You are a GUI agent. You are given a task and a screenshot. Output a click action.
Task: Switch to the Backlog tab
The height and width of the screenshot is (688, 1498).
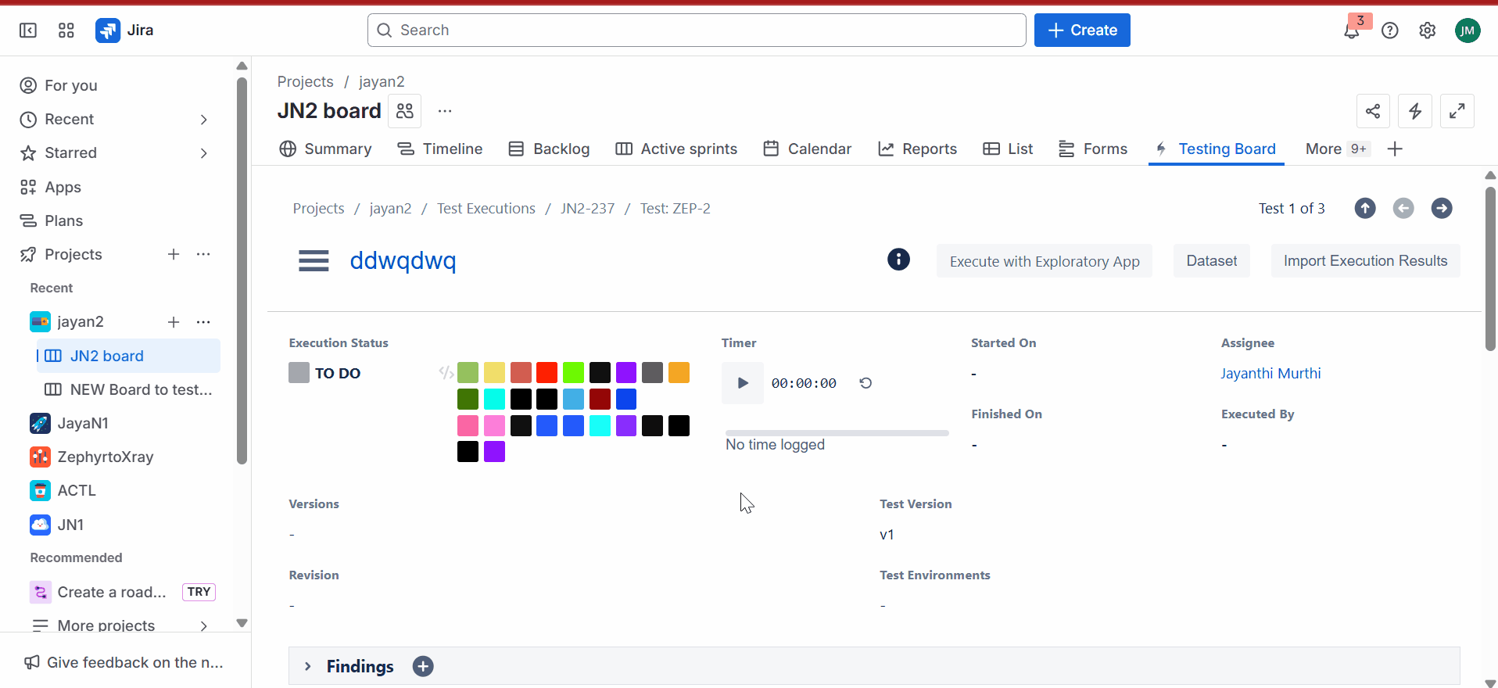pos(549,149)
